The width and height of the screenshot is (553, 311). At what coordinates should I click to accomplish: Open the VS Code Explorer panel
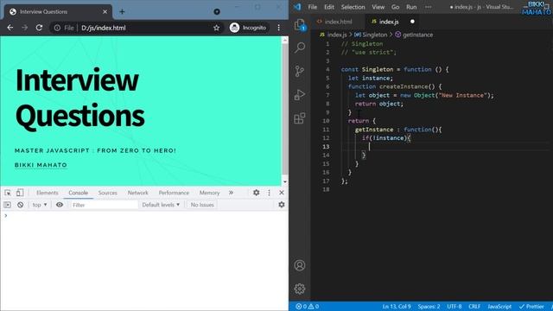(x=300, y=25)
